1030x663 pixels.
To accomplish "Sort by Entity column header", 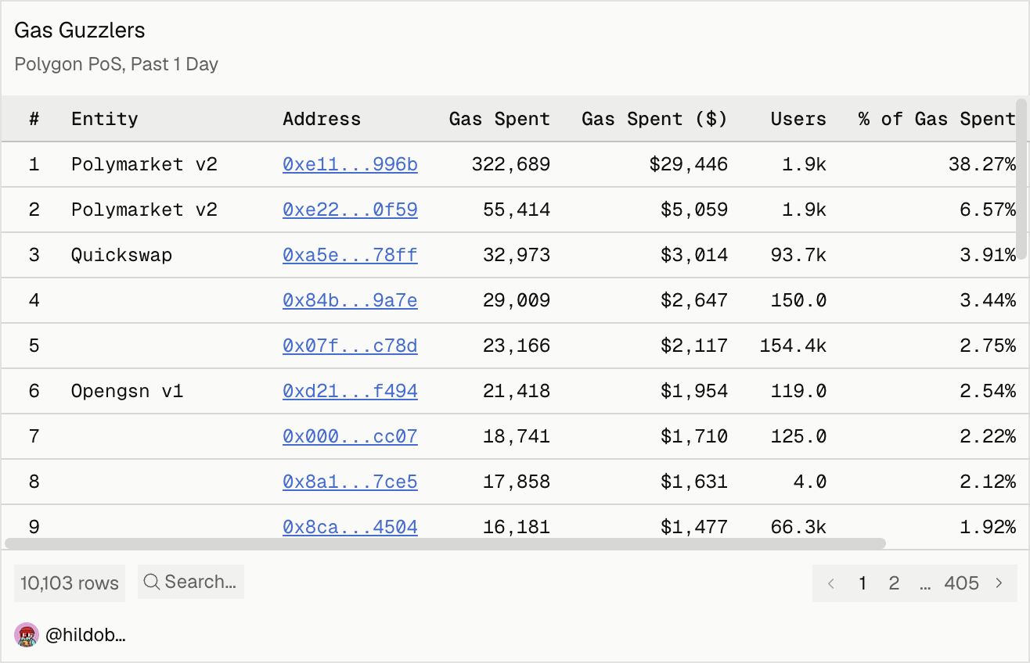I will point(104,119).
